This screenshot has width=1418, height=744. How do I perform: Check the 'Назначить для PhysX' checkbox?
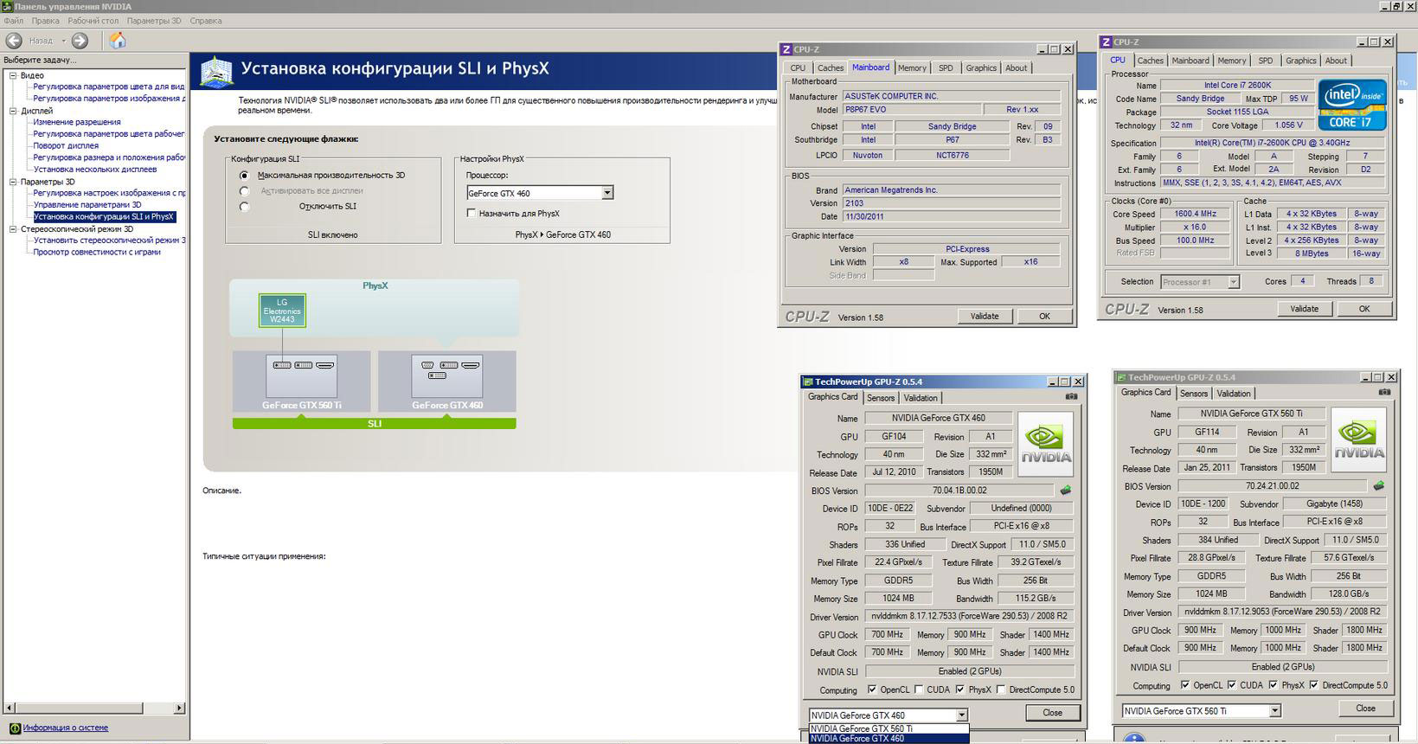click(x=471, y=214)
